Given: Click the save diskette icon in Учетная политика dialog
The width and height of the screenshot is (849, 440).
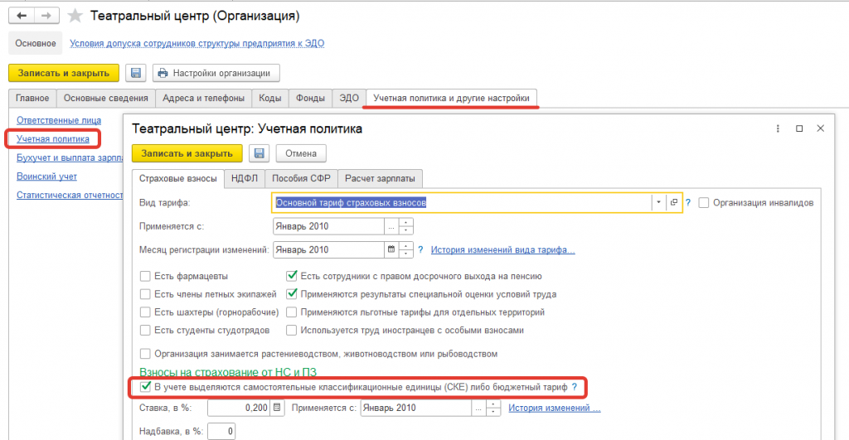Looking at the screenshot, I should [259, 153].
